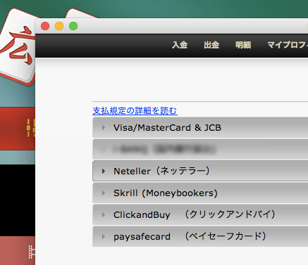Close the window with the red button
The image size is (308, 265).
tap(45, 26)
